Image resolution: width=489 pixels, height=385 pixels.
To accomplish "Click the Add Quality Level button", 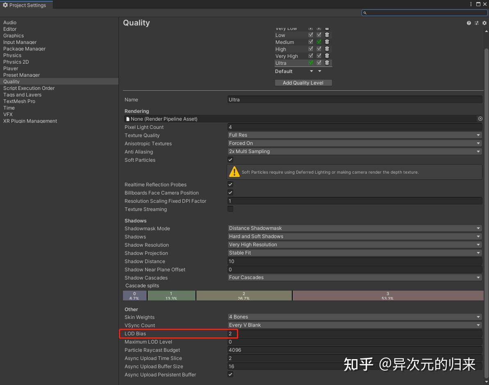I will tap(303, 82).
